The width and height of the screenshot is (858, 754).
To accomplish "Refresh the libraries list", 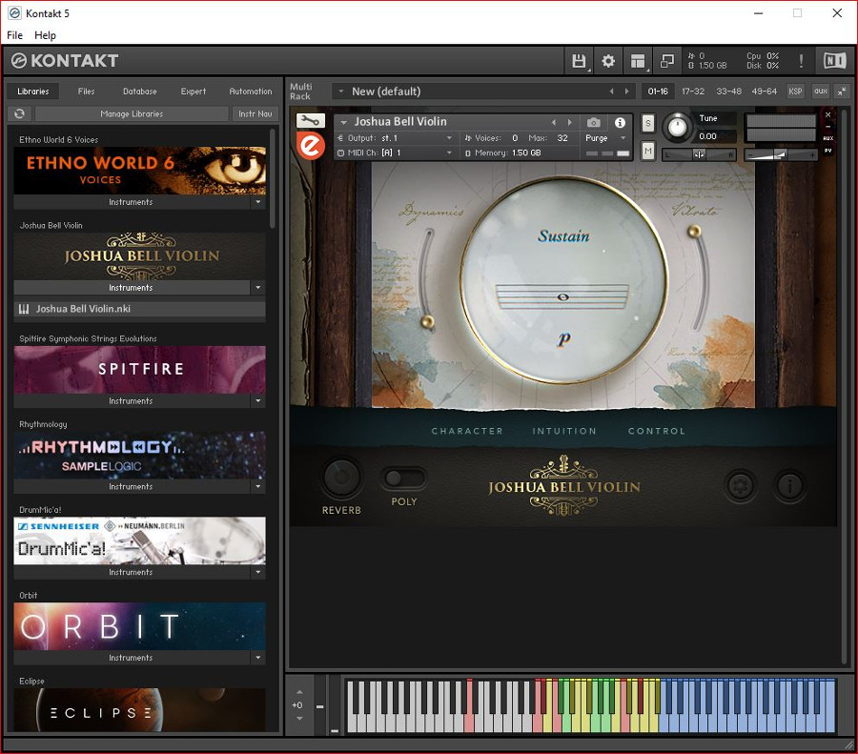I will 19,113.
